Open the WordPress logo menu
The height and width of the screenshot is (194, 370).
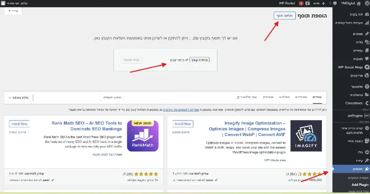367,3
